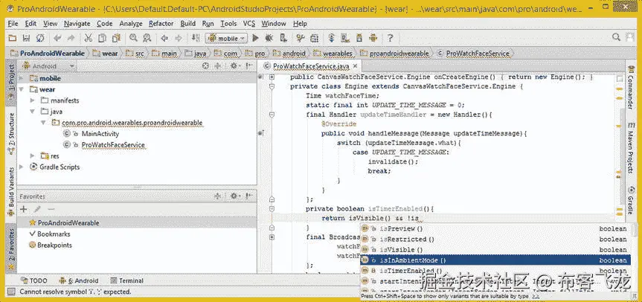Select the ProWatchFaceService.java editor tab
The width and height of the screenshot is (642, 302).
coord(311,66)
